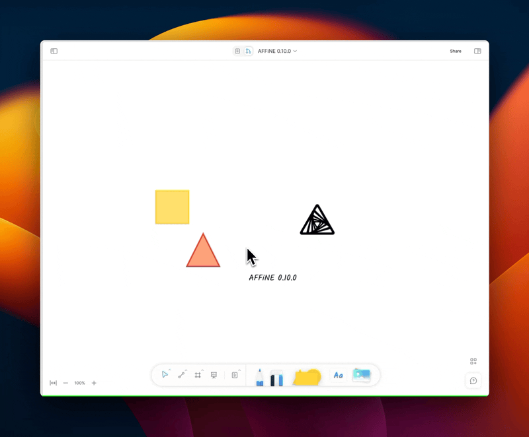Switch to page (document) mode

237,51
